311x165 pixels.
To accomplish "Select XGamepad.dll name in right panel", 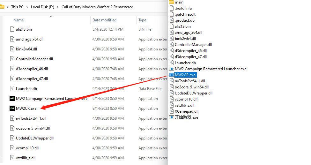I will (x=187, y=111).
